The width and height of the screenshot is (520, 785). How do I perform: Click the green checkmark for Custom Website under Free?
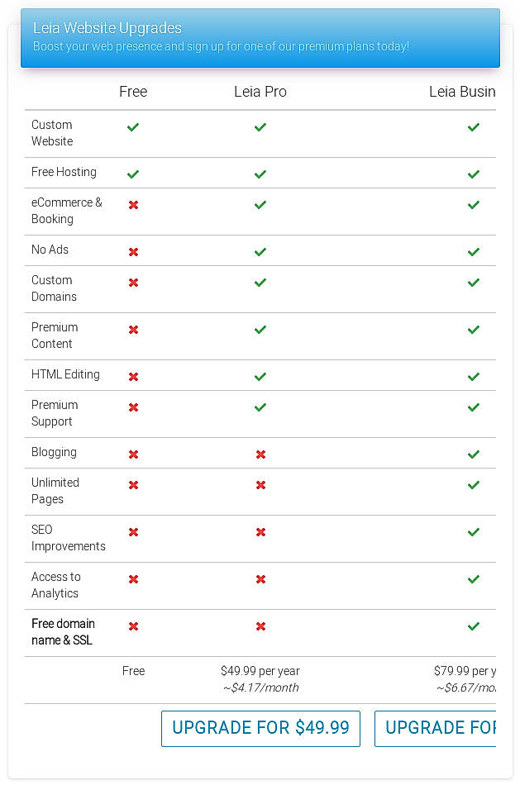point(133,127)
